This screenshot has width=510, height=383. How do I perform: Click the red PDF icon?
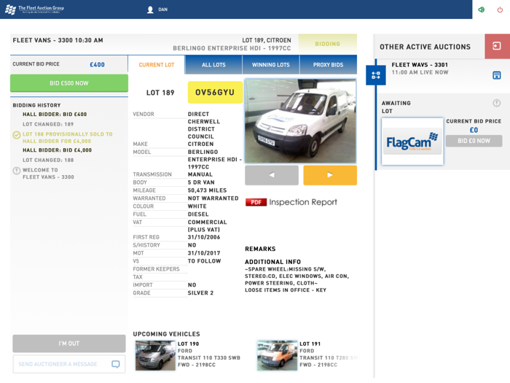(x=256, y=202)
